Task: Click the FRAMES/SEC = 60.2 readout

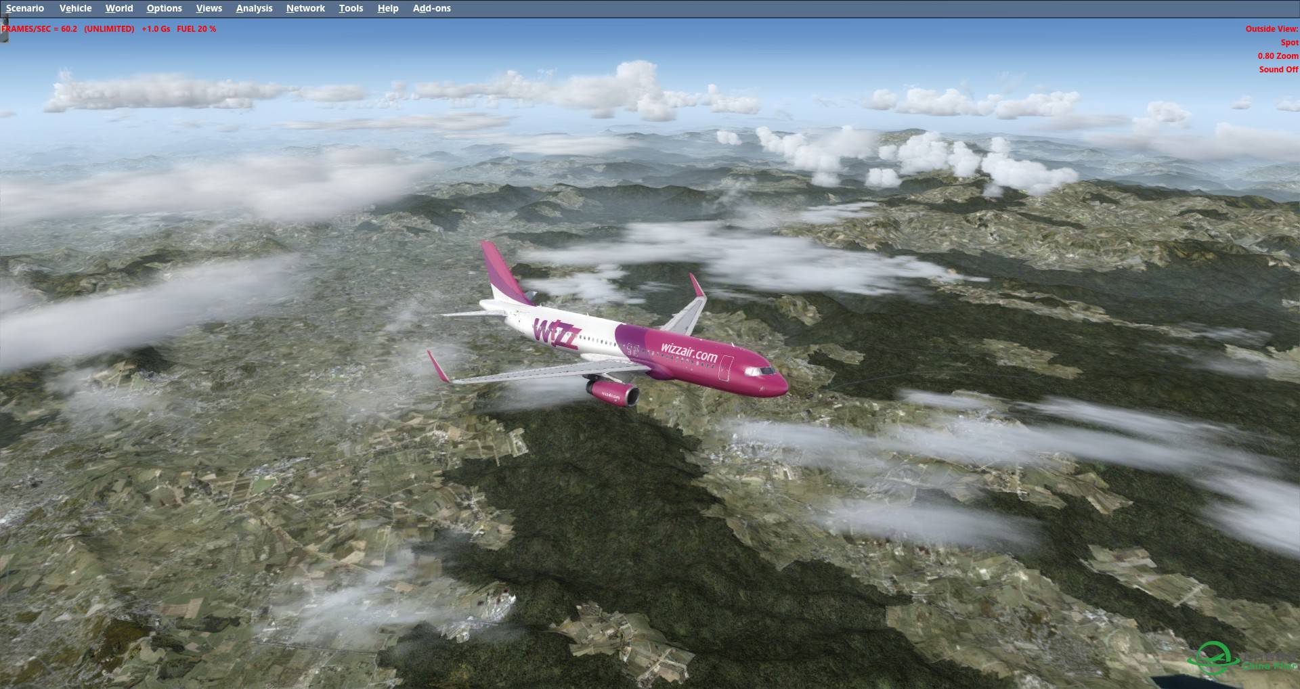Action: pyautogui.click(x=39, y=29)
